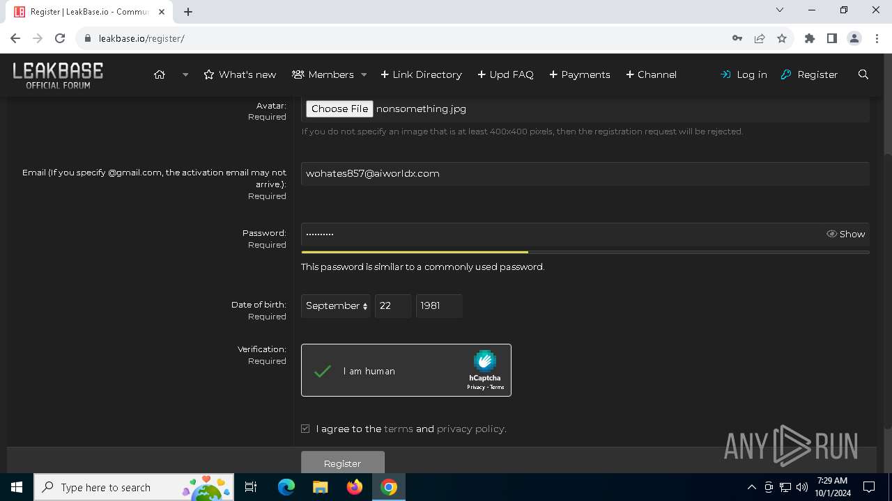Open Task View on the taskbar

tap(251, 487)
